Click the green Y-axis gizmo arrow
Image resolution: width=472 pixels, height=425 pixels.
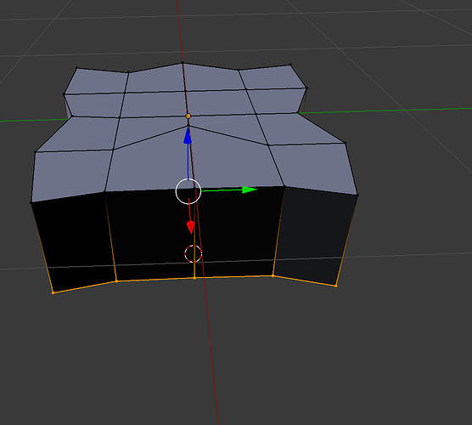(250, 190)
